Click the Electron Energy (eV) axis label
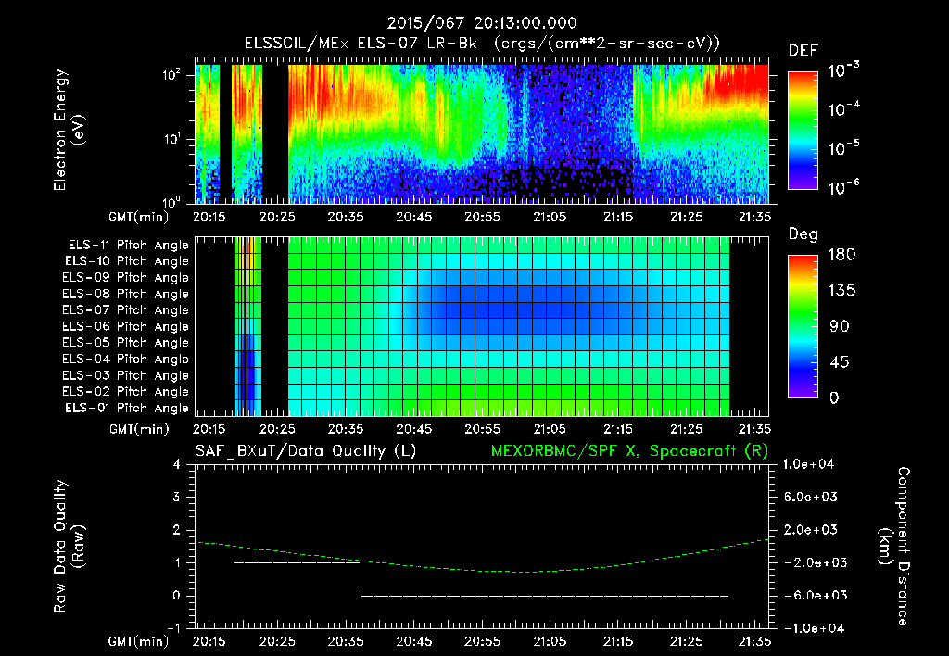 tap(69, 130)
